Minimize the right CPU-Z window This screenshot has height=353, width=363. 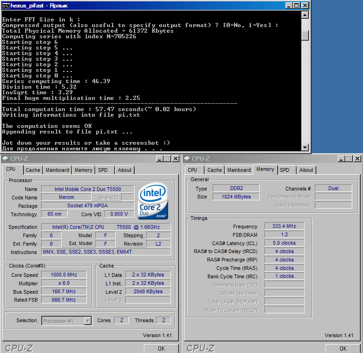[341, 159]
